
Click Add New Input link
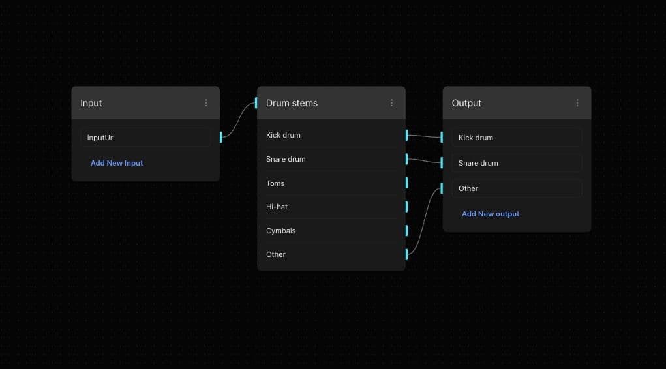pos(117,163)
